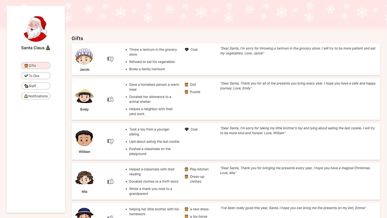
Task: Click the Dress-up clothes gift icon for Mia
Action: click(186, 176)
